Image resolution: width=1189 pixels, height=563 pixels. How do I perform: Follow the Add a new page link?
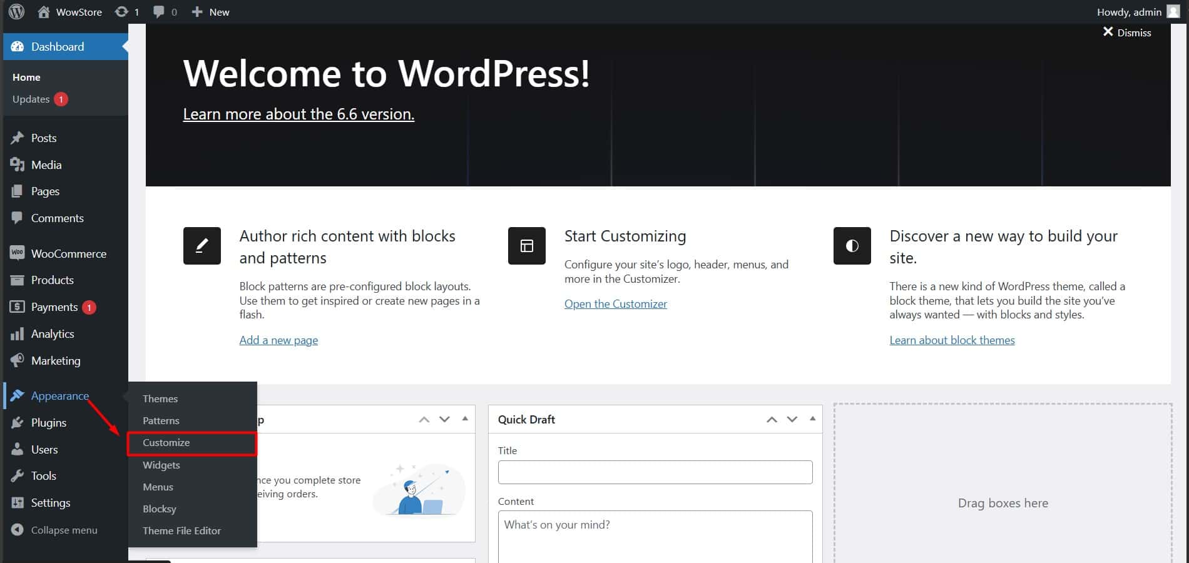[x=278, y=340]
